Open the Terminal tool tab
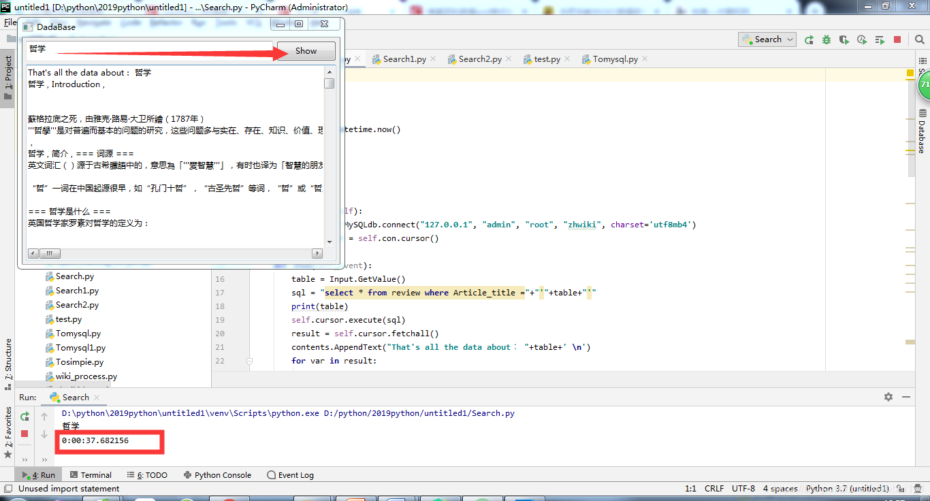Screen dimensions: 930x501 pos(90,475)
